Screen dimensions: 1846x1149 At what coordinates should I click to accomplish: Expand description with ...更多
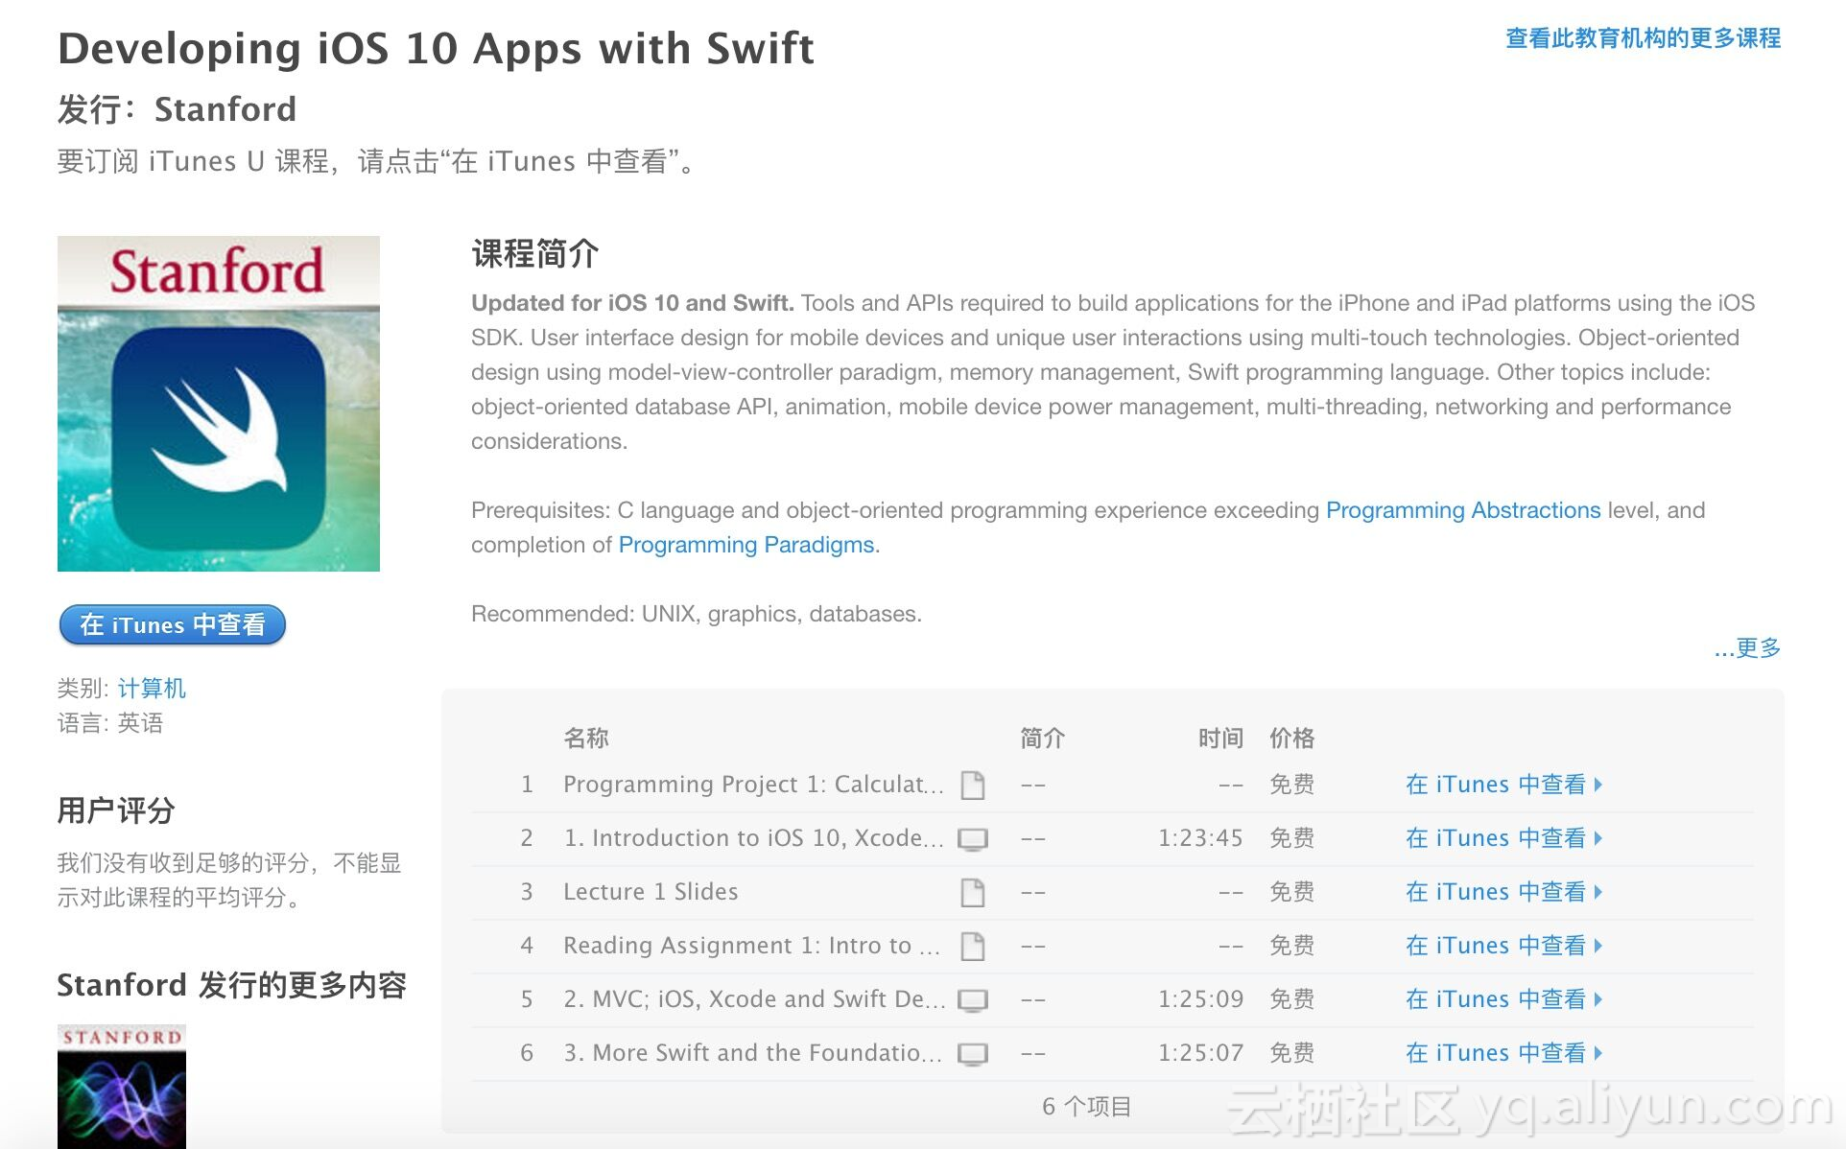pos(1747,648)
